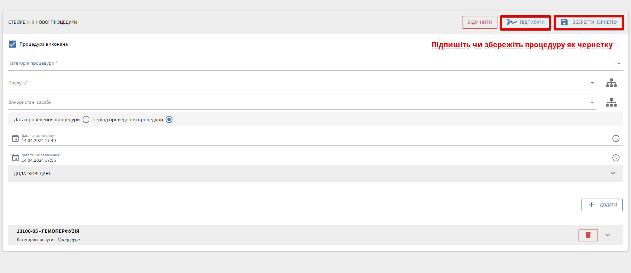This screenshot has width=631, height=273.
Task: Open clock picker for end time
Action: pyautogui.click(x=616, y=158)
